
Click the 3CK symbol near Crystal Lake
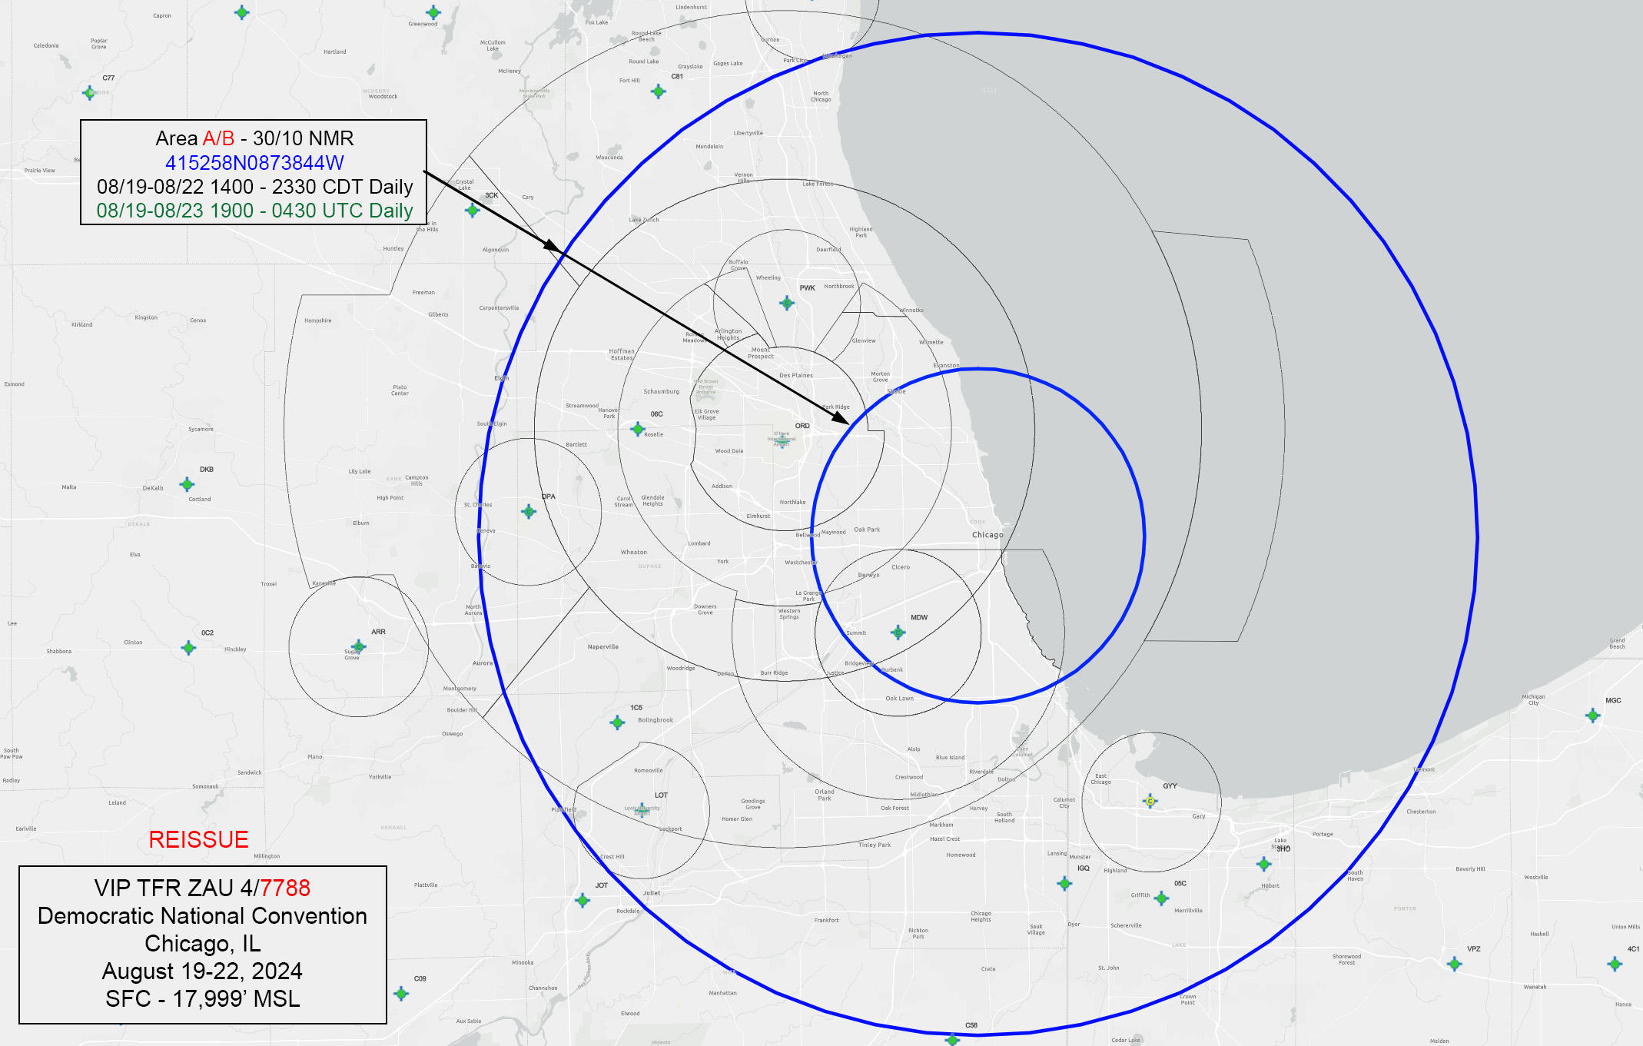[x=471, y=208]
